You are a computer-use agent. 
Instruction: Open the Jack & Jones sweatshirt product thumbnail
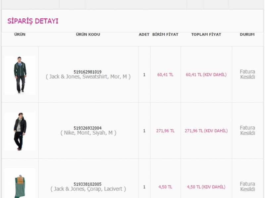coord(20,75)
